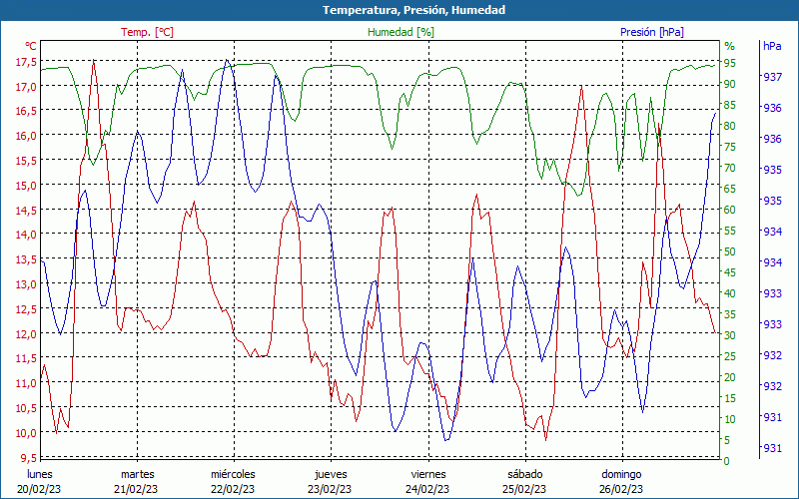Click the "15,0" temperature axis value

point(26,186)
